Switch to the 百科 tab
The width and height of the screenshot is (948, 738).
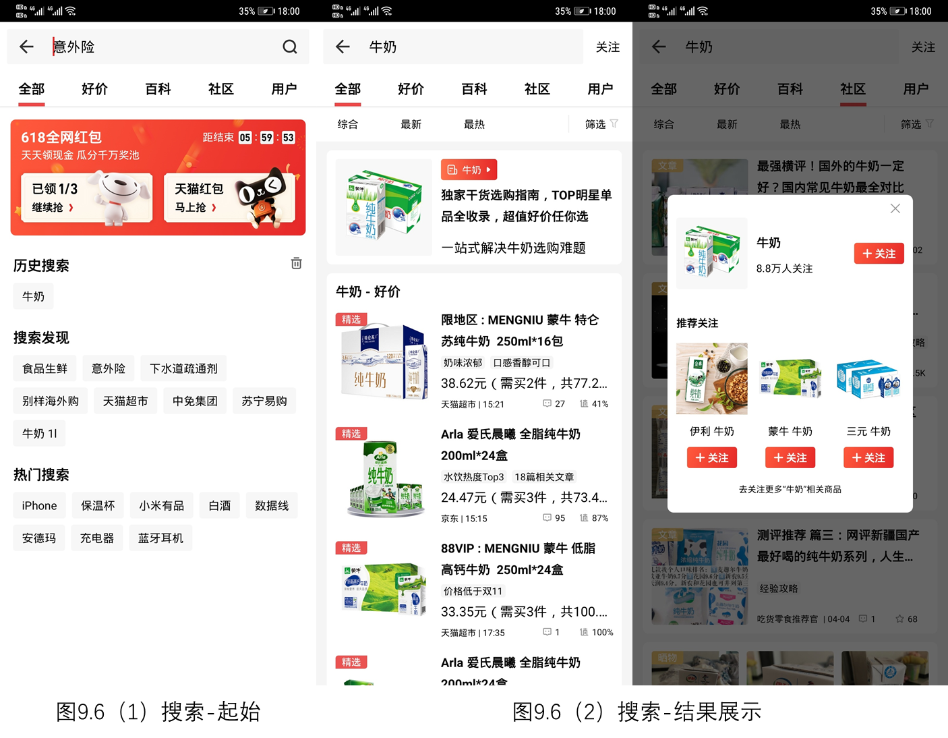[x=474, y=88]
